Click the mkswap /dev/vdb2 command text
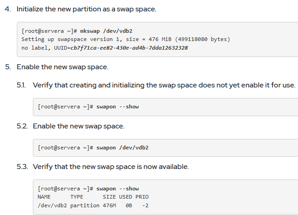 pyautogui.click(x=106, y=31)
